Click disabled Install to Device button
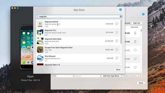This screenshot has width=165, height=93. coord(130,76)
